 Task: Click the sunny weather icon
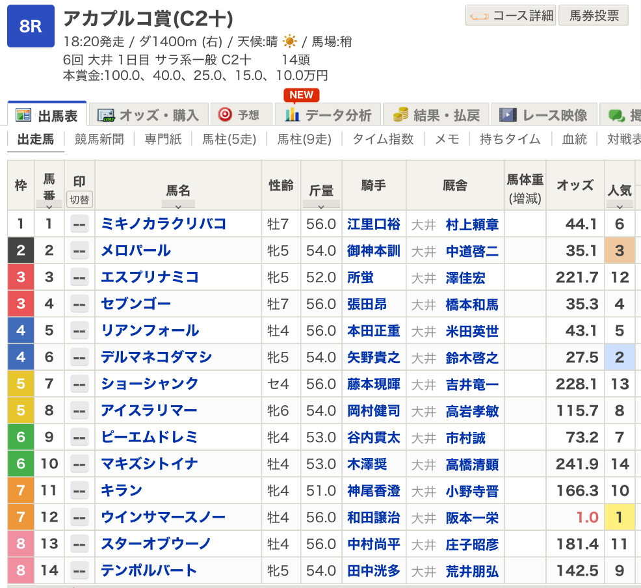click(289, 42)
